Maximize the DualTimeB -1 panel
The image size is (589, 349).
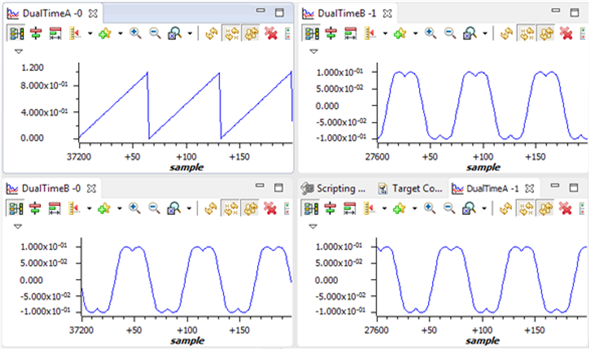tap(574, 12)
